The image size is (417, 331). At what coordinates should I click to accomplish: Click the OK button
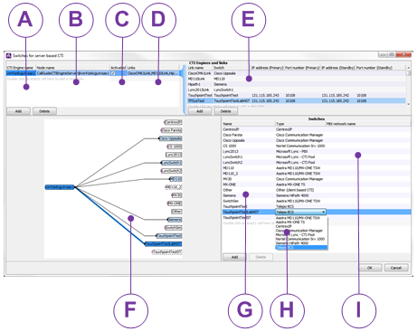pos(370,268)
